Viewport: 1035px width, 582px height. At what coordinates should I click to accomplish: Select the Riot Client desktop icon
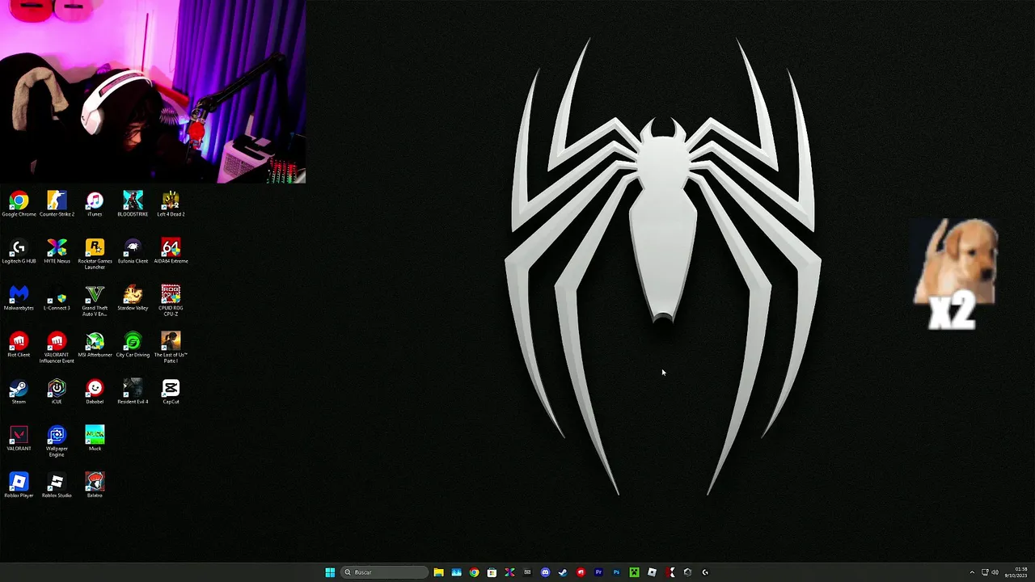pos(19,344)
